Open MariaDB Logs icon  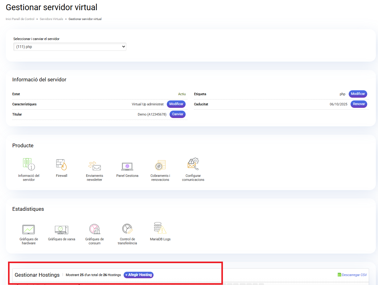pyautogui.click(x=160, y=228)
